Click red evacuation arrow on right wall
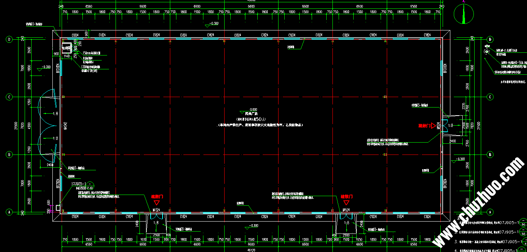Viewport: 527px width, 252px height. (x=433, y=126)
